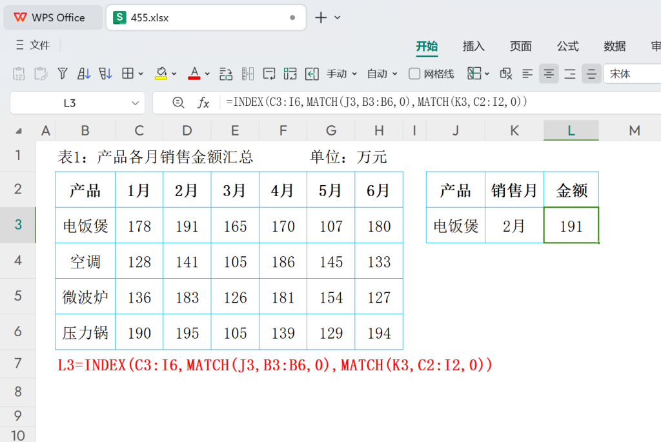Click the freeze panes icon
Screen dimensions: 661x442
(474, 74)
